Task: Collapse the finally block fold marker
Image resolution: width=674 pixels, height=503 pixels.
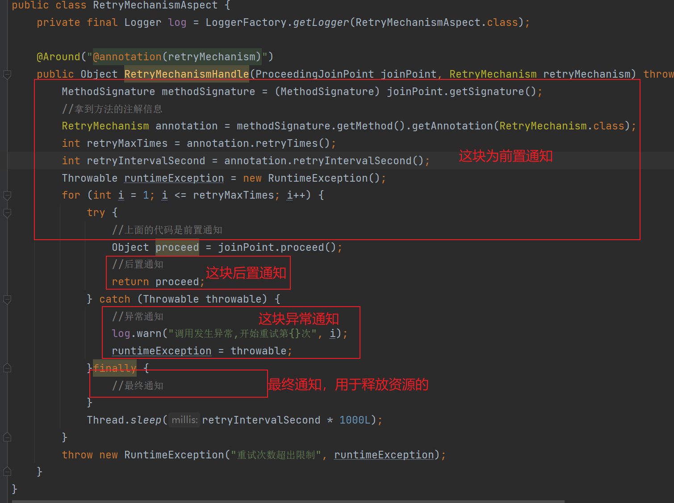Action: coord(7,368)
